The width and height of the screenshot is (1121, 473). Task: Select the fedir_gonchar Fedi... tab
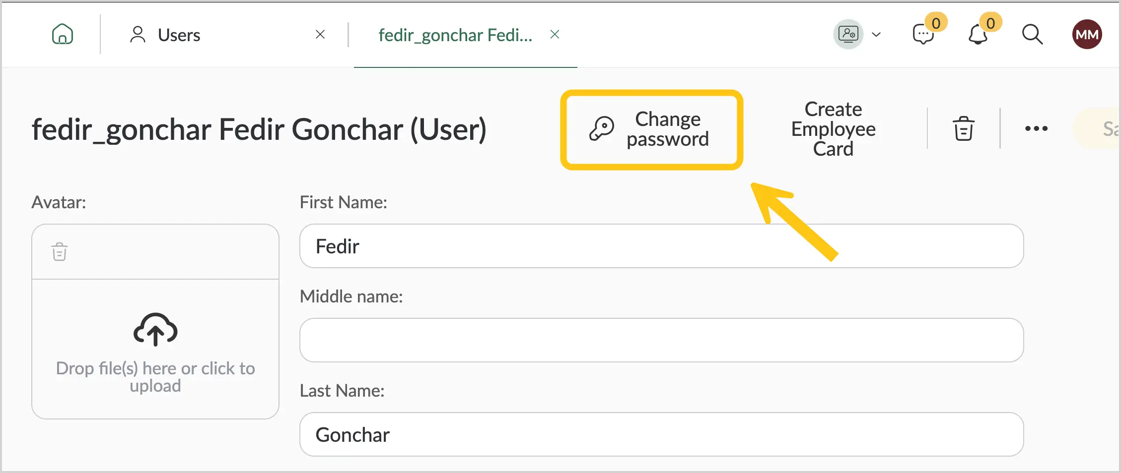point(455,35)
